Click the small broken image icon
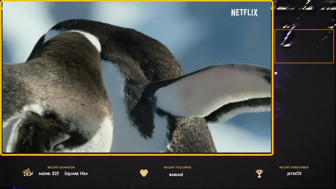The width and height of the screenshot is (336, 189). [x=276, y=73]
